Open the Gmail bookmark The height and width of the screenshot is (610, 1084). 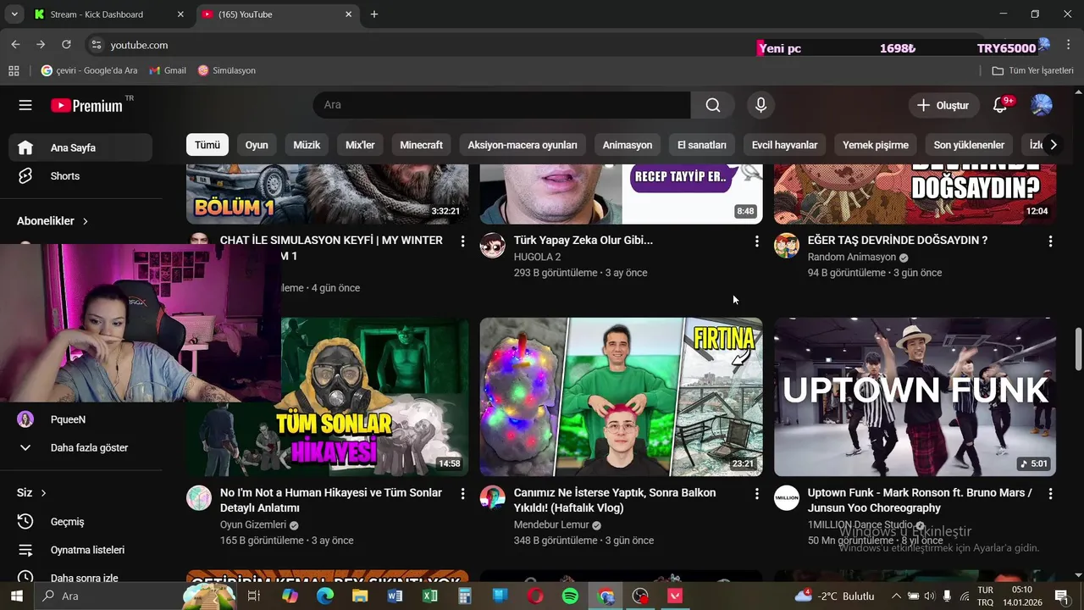[x=168, y=70]
